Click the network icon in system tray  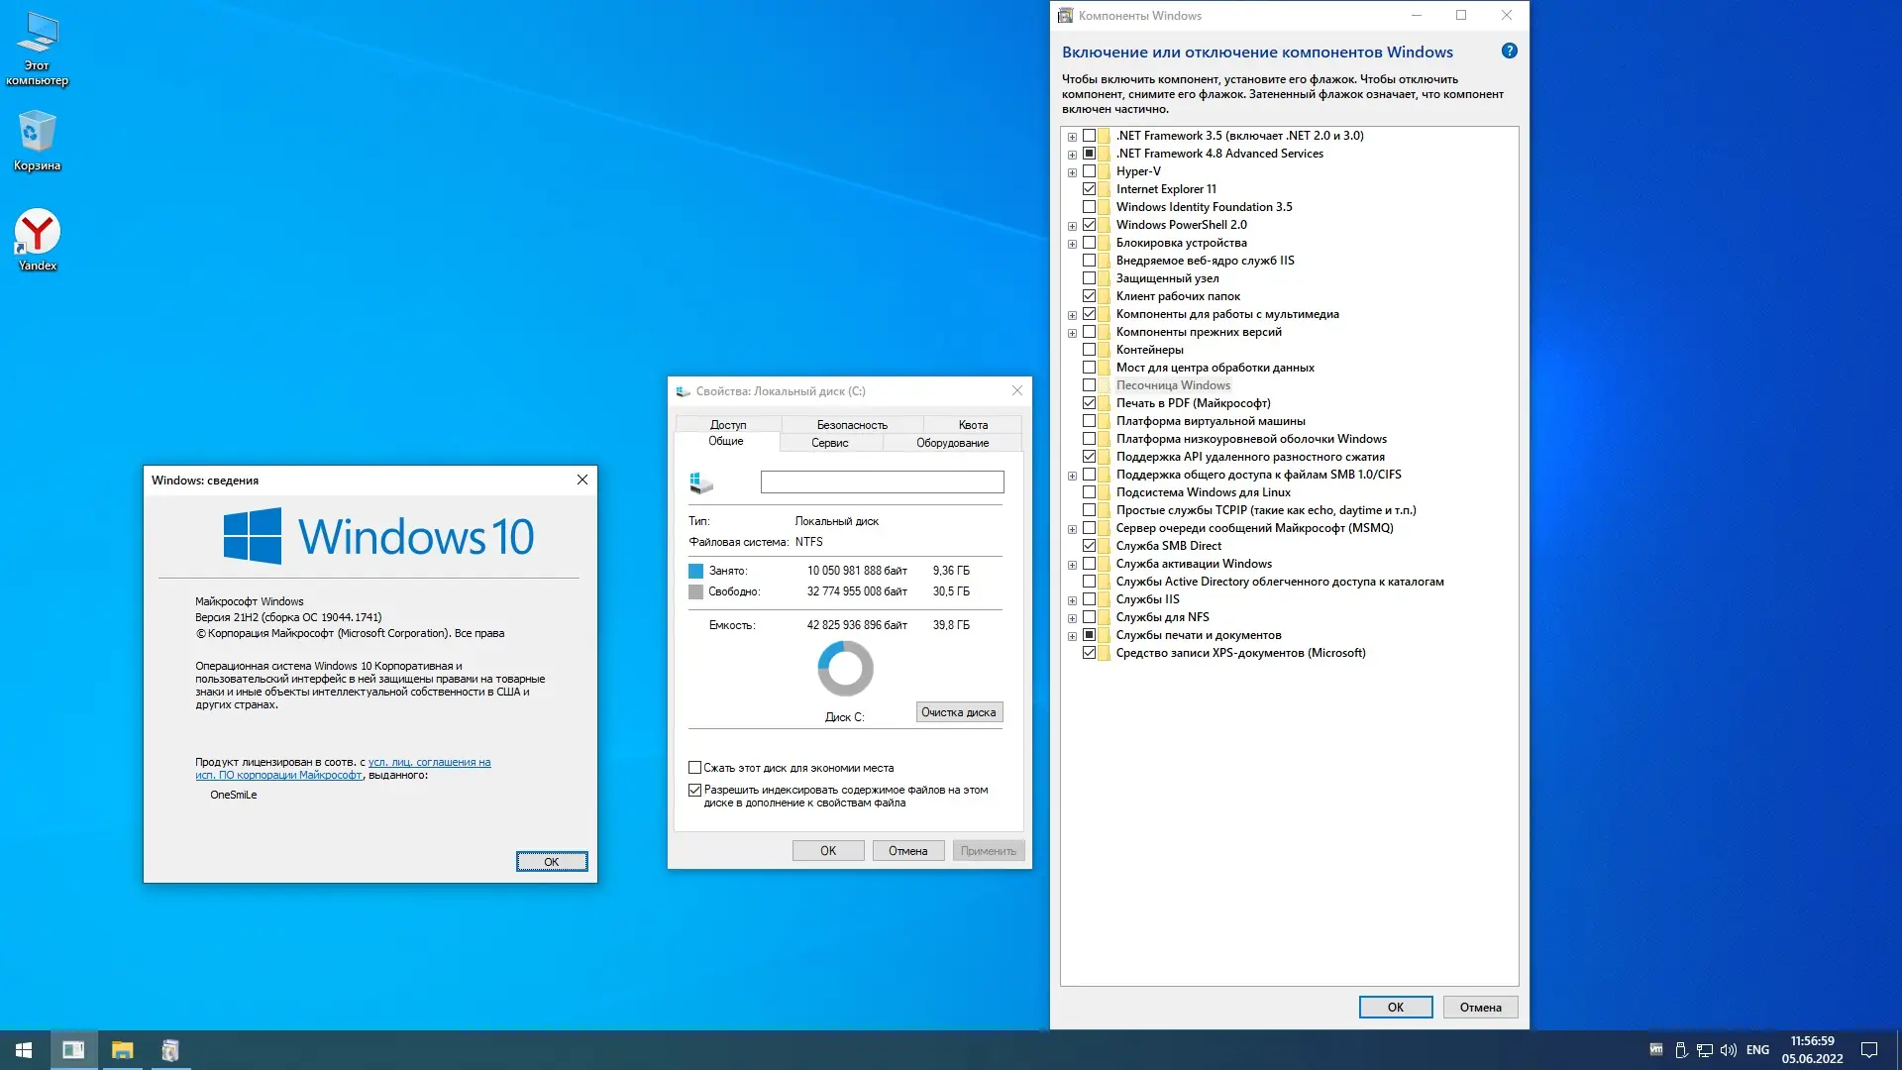pos(1705,1050)
